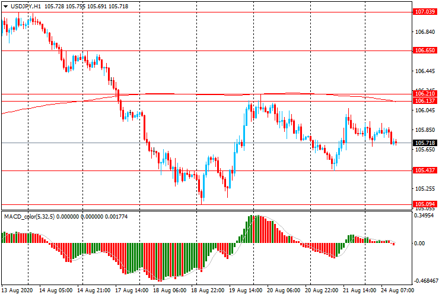
Task: Click the 21 Aug 14:00 time axis label
Action: click(x=360, y=290)
